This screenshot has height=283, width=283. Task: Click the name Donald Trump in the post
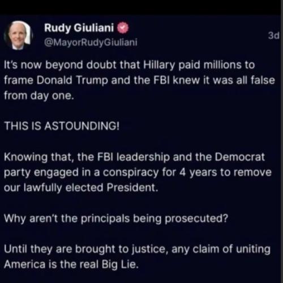tap(72, 80)
